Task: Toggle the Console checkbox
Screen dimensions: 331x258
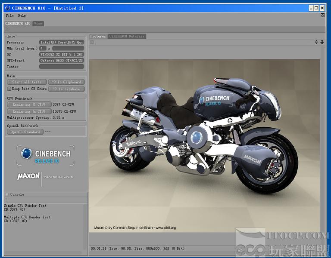Action: coord(7,194)
